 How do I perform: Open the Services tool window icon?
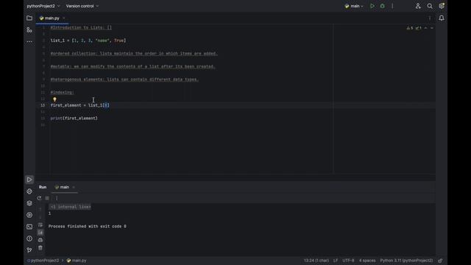[x=29, y=215]
